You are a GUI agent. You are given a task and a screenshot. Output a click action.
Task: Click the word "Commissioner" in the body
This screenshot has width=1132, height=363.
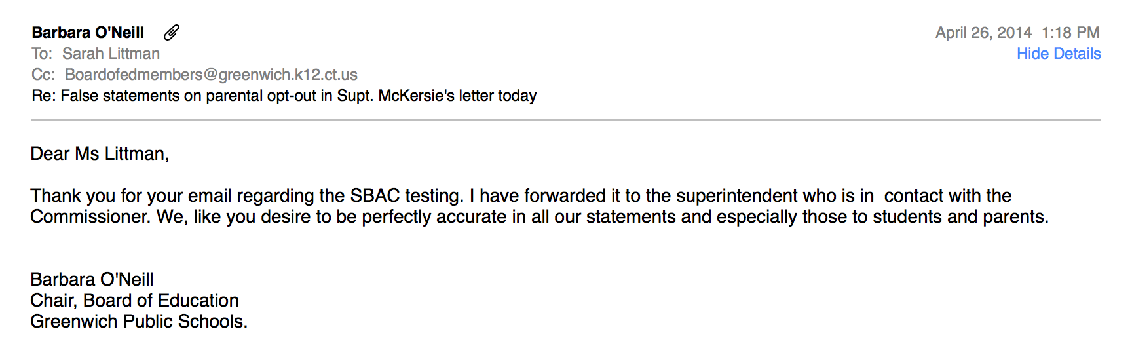[x=90, y=216]
